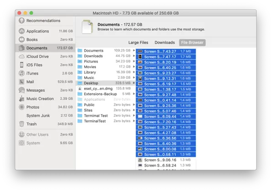Select the Photos 34.82 GB sidebar entry
The height and width of the screenshot is (190, 271).
[45, 107]
